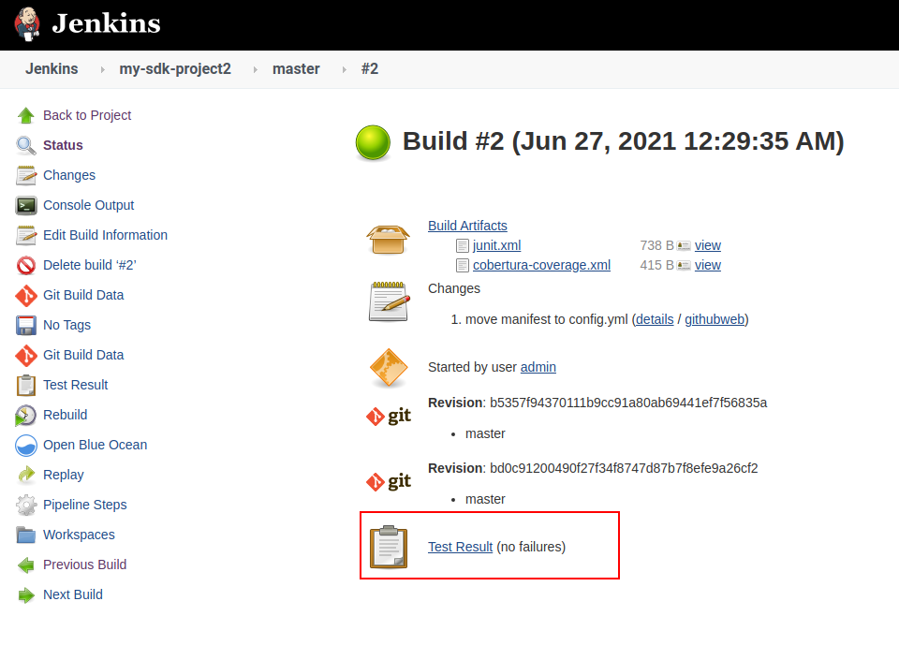Click the green up-arrow Back to Project icon
Image resolution: width=899 pixels, height=660 pixels.
tap(26, 116)
